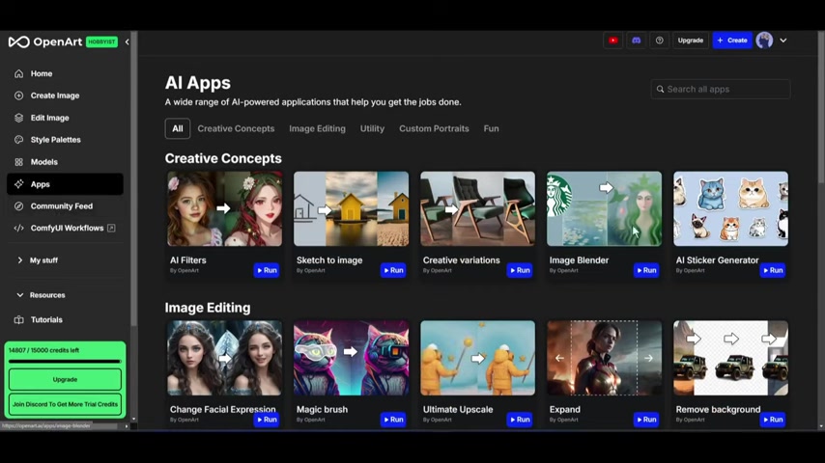Open the Image Blender thumbnail
Screen dimensions: 825x463
click(604, 209)
